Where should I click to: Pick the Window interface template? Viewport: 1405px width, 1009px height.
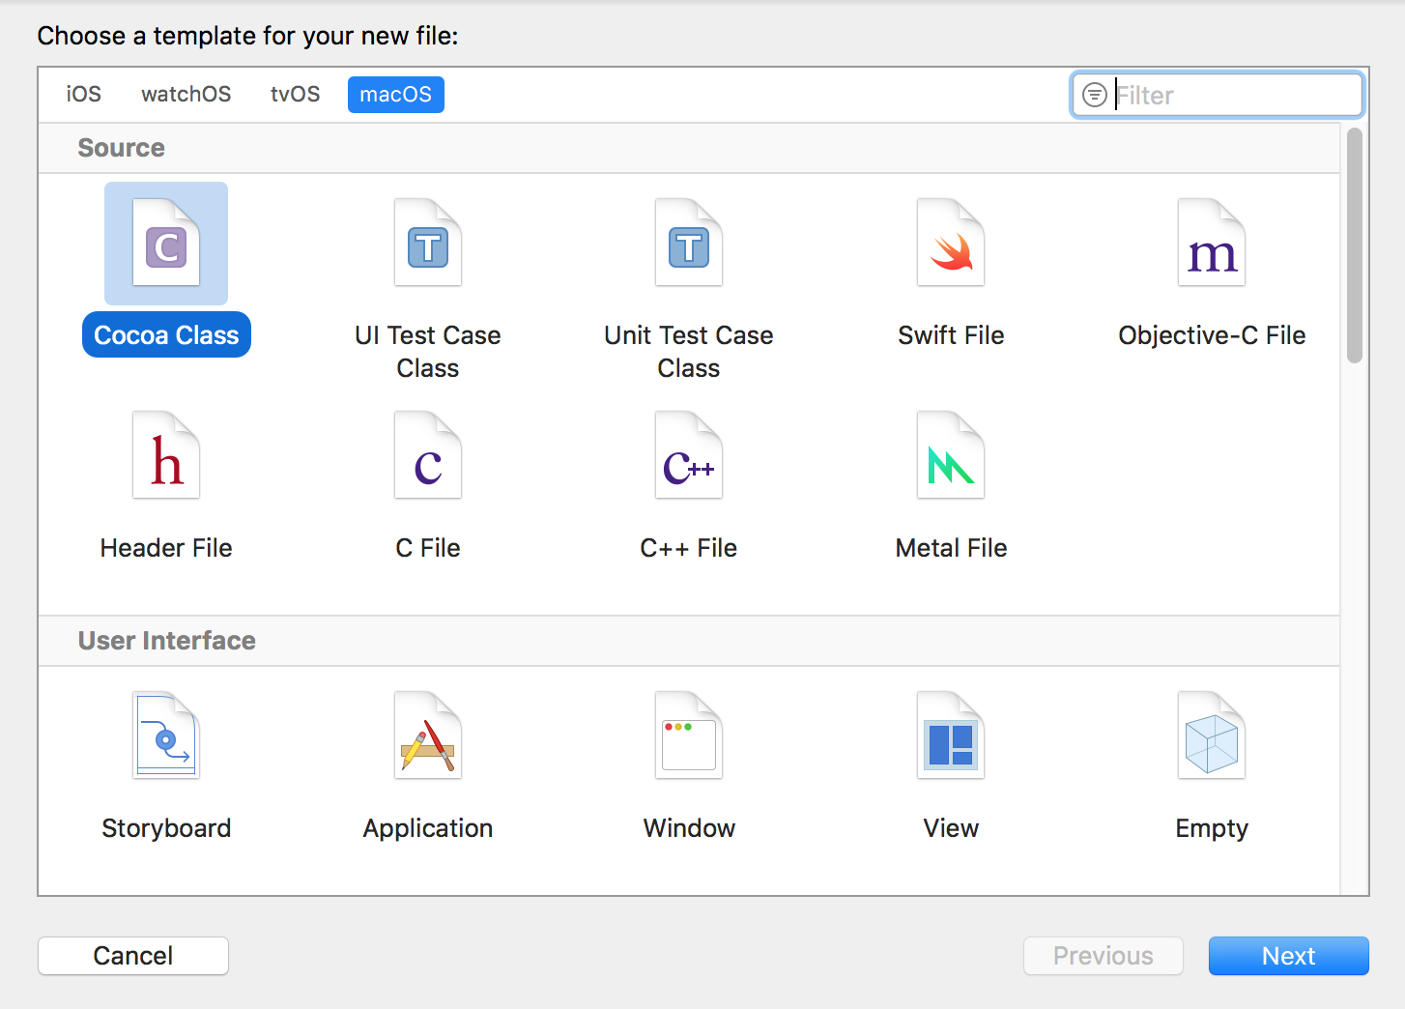pos(689,736)
